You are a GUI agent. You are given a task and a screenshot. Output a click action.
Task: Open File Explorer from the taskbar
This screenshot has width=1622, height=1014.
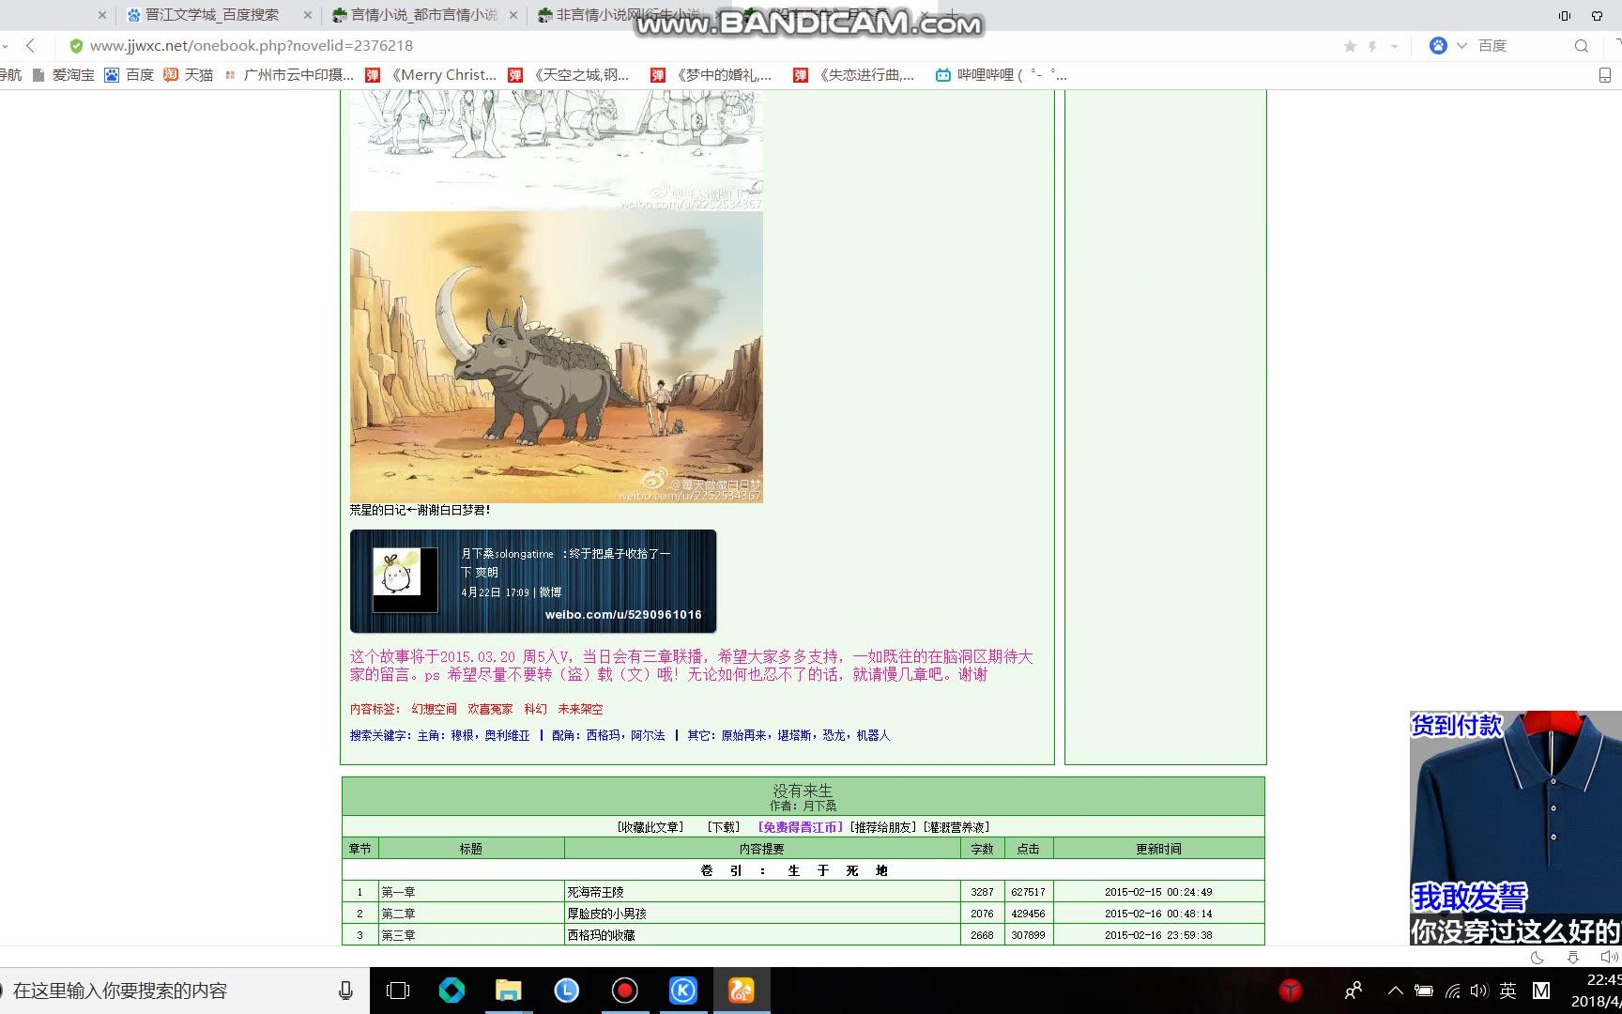tap(509, 991)
